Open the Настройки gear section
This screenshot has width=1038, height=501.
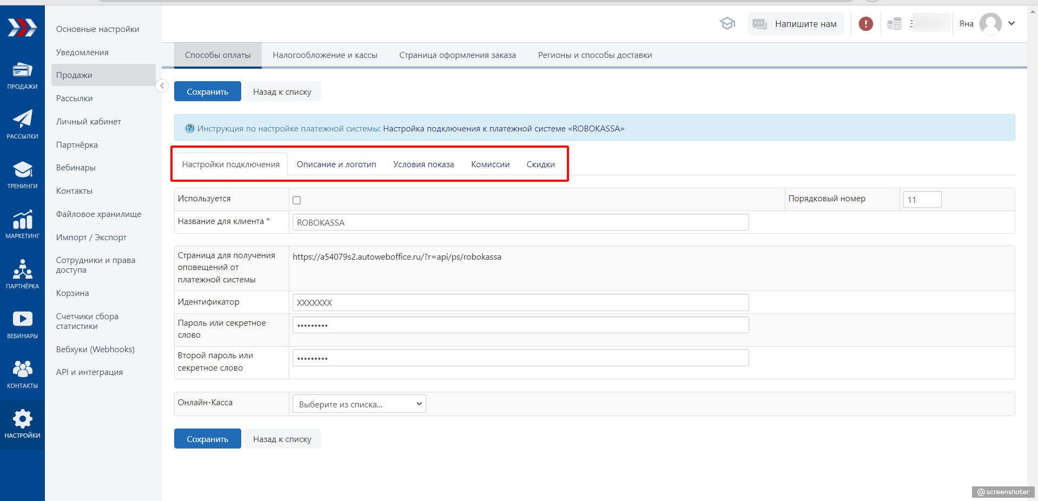click(22, 424)
